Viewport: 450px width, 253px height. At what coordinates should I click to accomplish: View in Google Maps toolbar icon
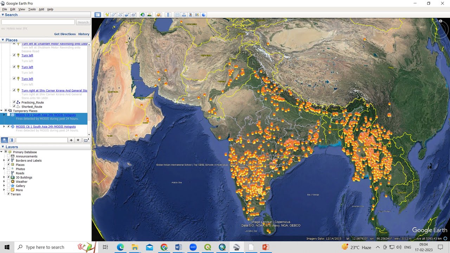pyautogui.click(x=197, y=15)
